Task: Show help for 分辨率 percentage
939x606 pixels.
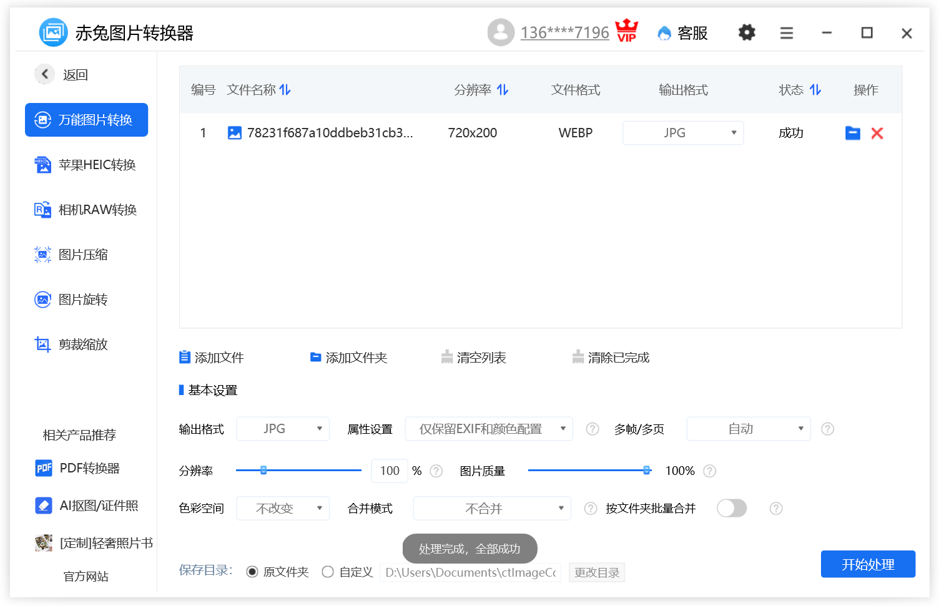Action: pos(436,471)
